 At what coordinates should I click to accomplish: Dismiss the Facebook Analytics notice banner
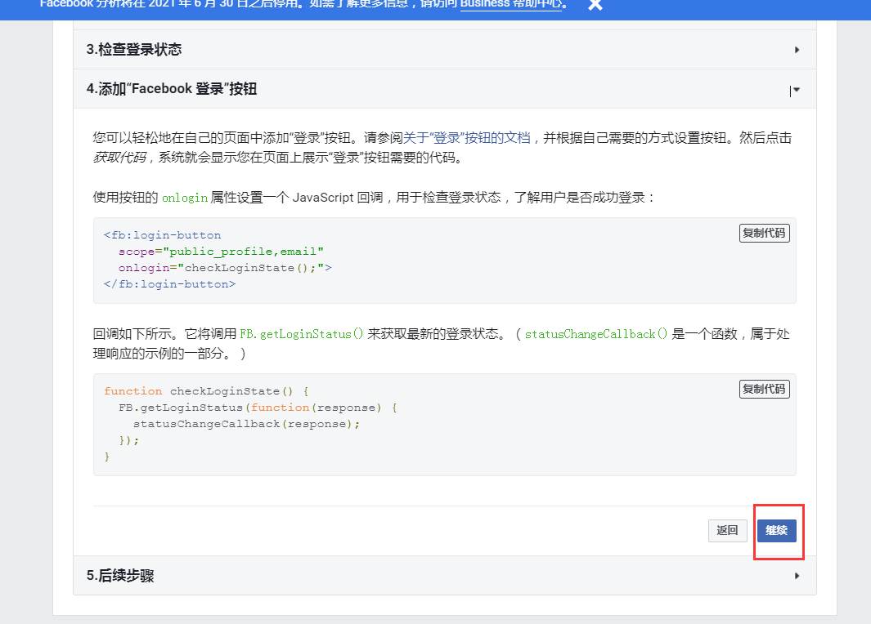pyautogui.click(x=595, y=4)
